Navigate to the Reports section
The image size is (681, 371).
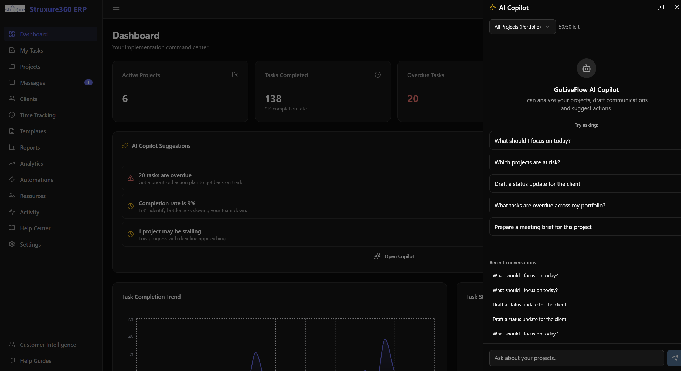click(30, 147)
